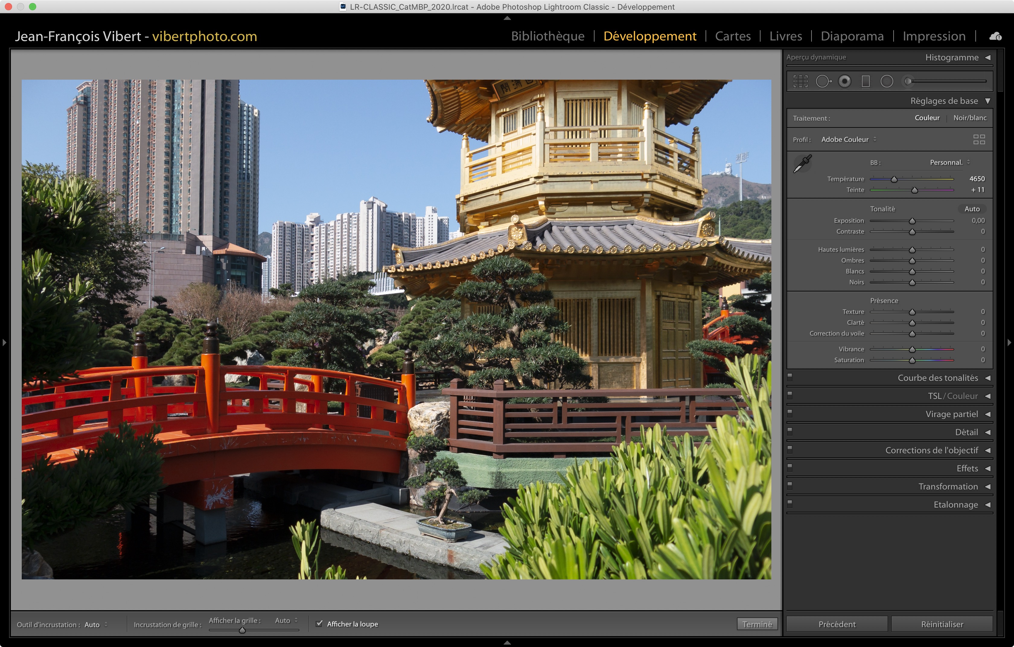Pick the white balance eyedropper
1014x647 pixels.
(x=802, y=164)
